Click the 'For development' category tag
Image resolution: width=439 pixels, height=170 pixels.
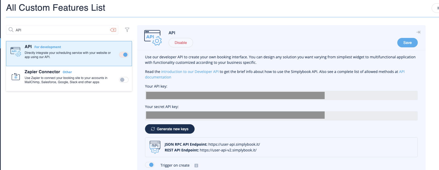point(48,47)
